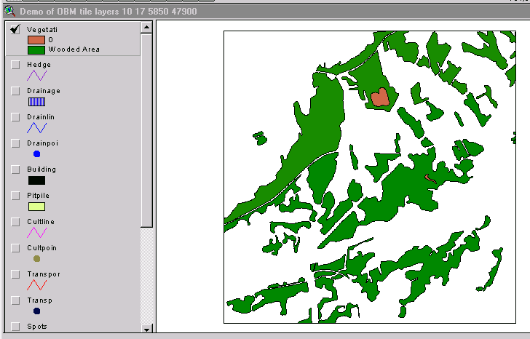Screen dimensions: 530x339
Task: Show the Pitpile layer via checkbox
Action: [x=15, y=196]
